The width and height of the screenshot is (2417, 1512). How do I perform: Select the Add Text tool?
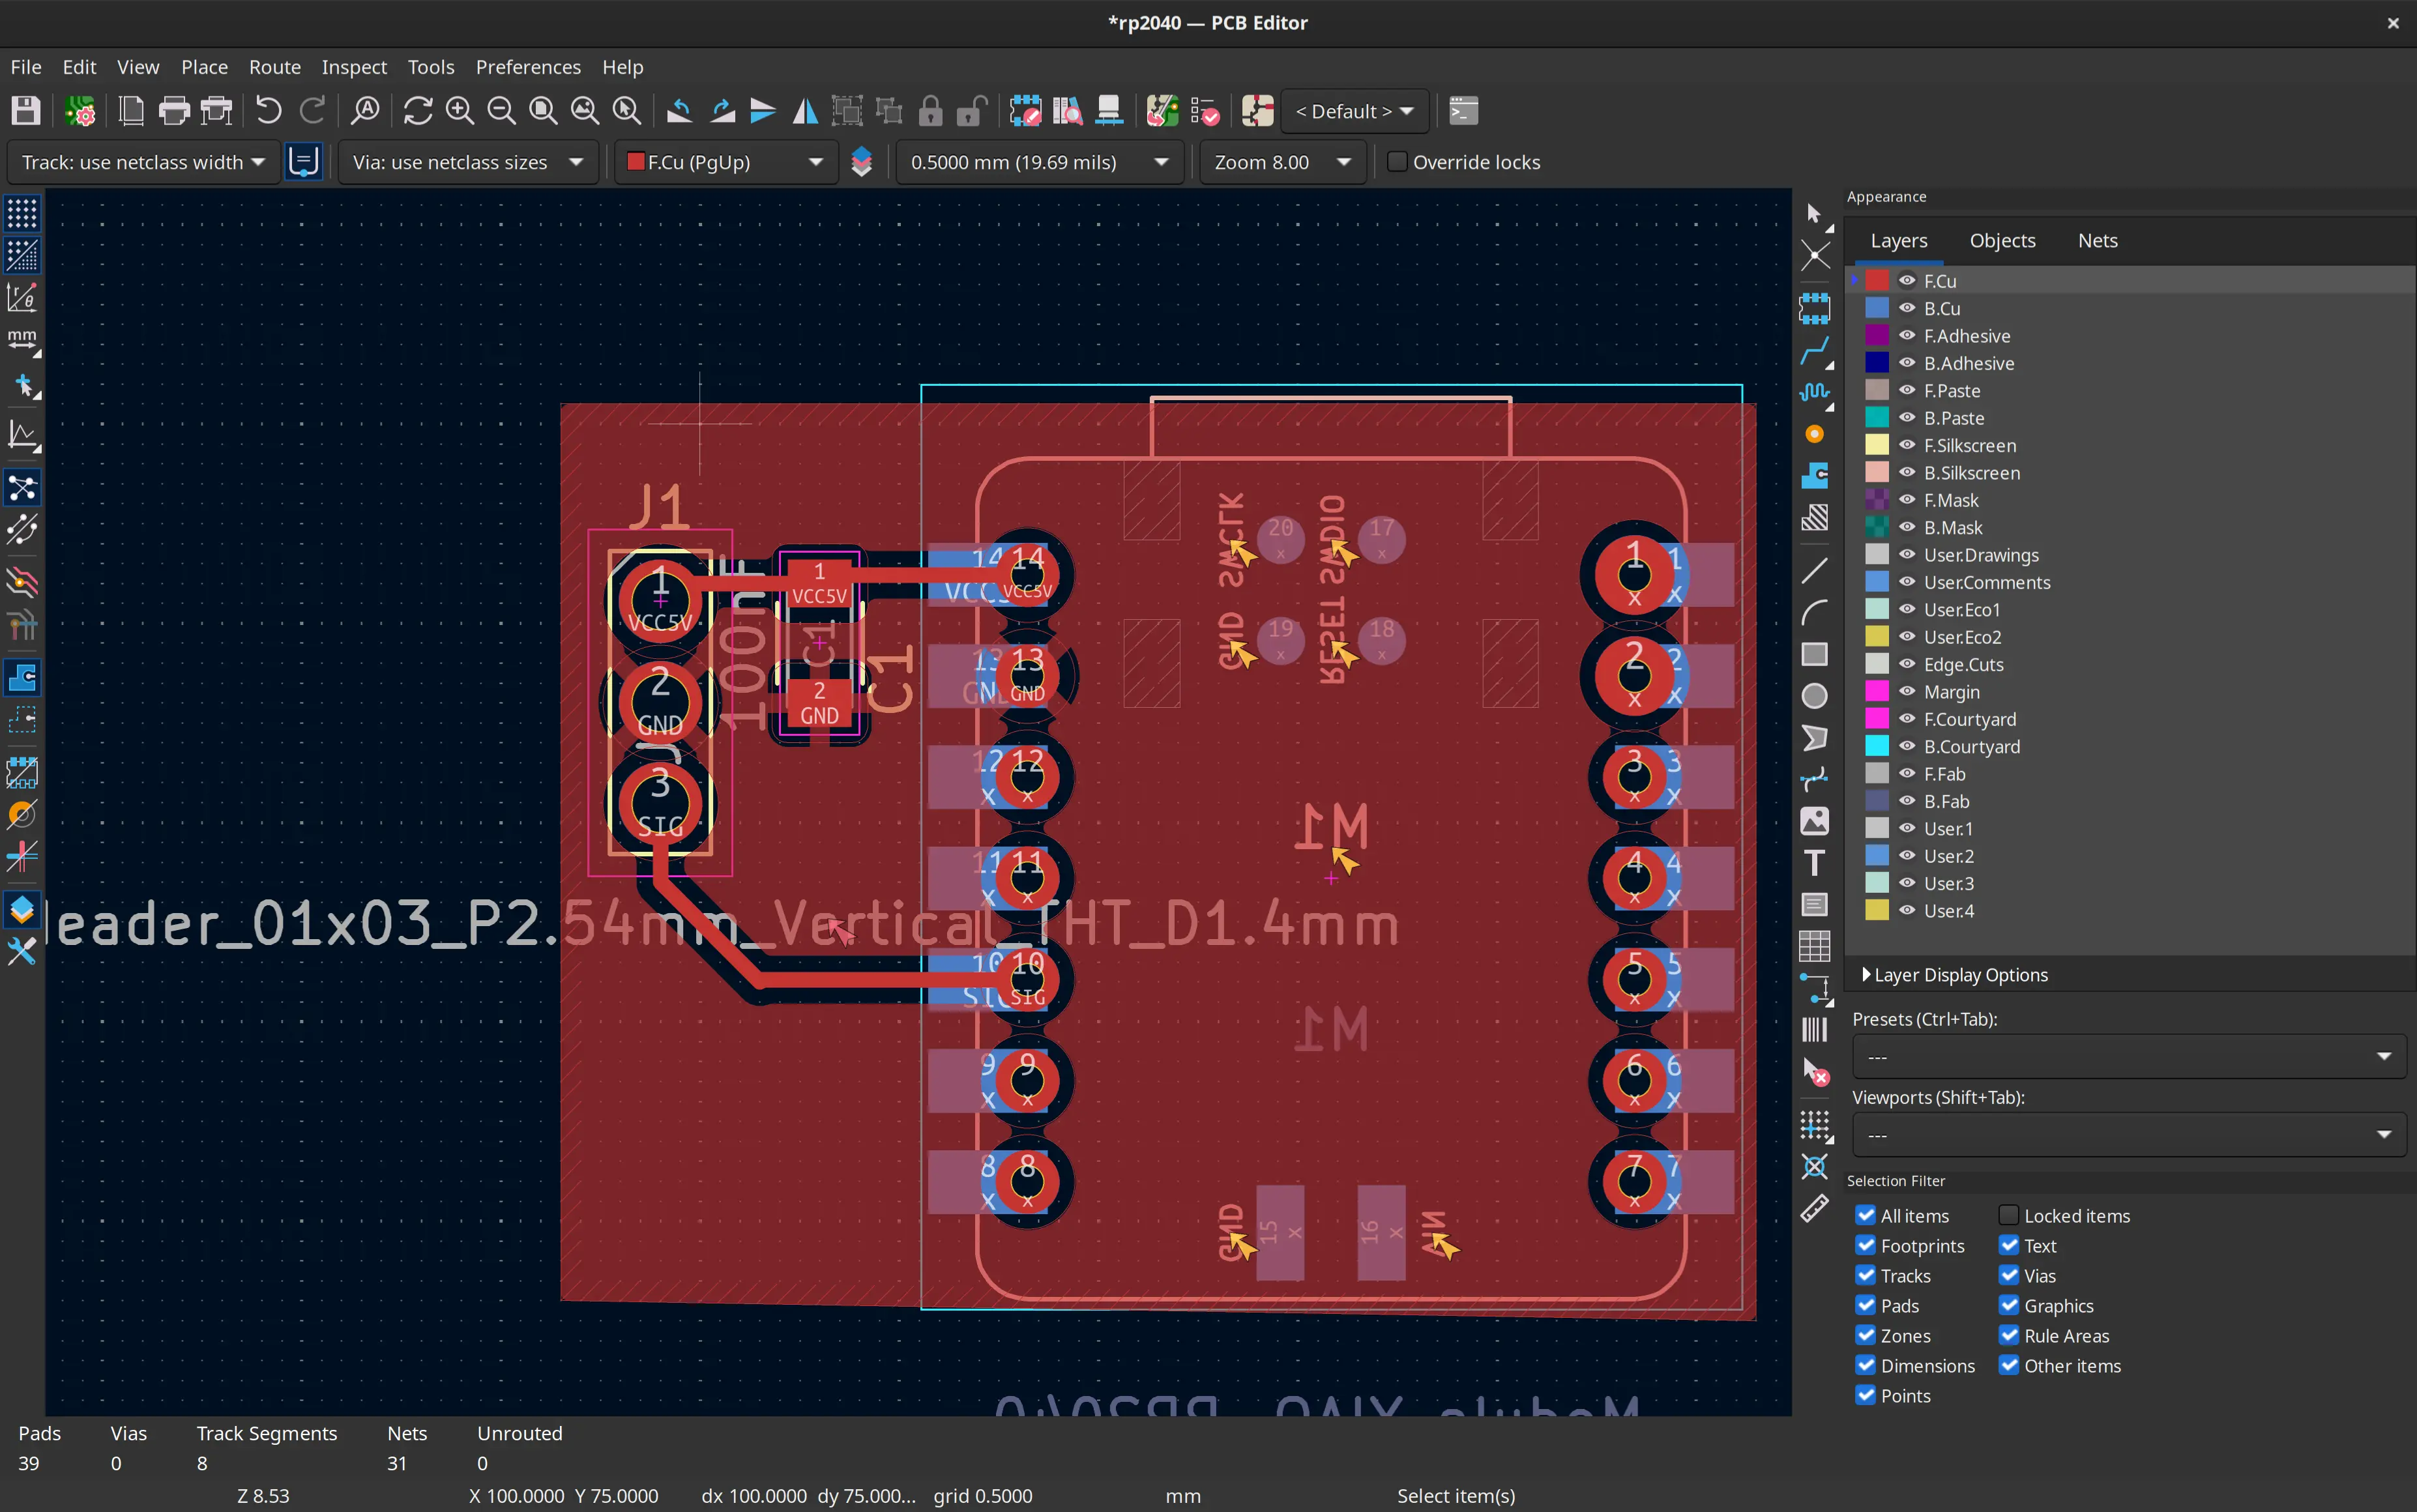pyautogui.click(x=1814, y=863)
